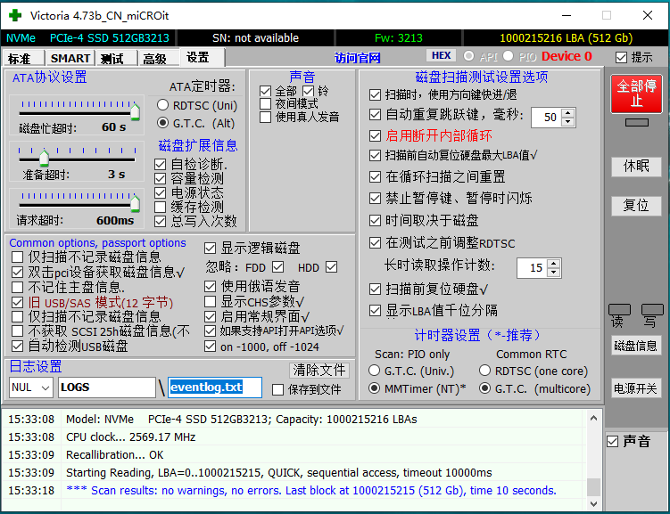The height and width of the screenshot is (514, 670).
Task: Click the 休眠 button
Action: (636, 166)
